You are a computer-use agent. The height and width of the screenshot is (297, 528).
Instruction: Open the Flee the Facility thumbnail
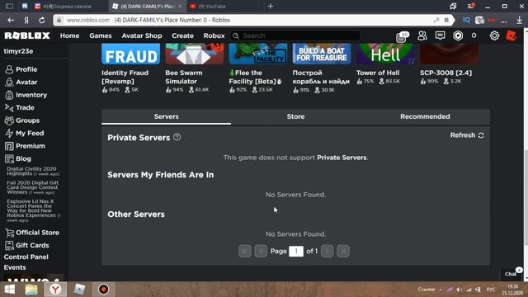coord(258,54)
